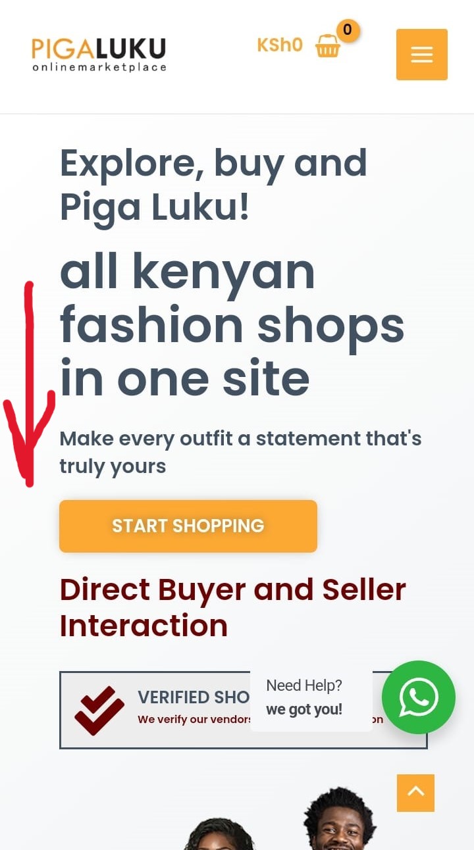This screenshot has height=850, width=474.
Task: Open WhatsApp chat support button
Action: click(x=418, y=697)
